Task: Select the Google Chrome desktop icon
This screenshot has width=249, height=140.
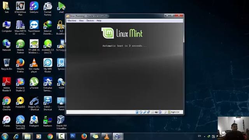Action: (7, 103)
